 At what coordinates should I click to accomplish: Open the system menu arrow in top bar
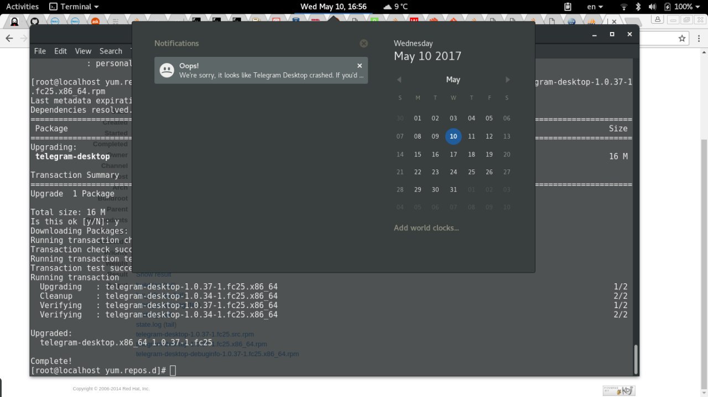[x=699, y=7]
